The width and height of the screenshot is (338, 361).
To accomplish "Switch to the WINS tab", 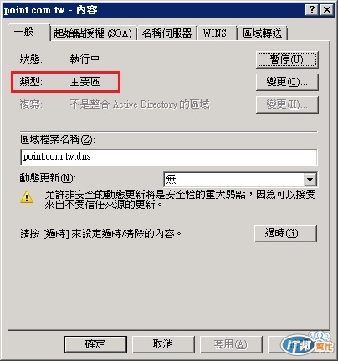I will pyautogui.click(x=217, y=33).
